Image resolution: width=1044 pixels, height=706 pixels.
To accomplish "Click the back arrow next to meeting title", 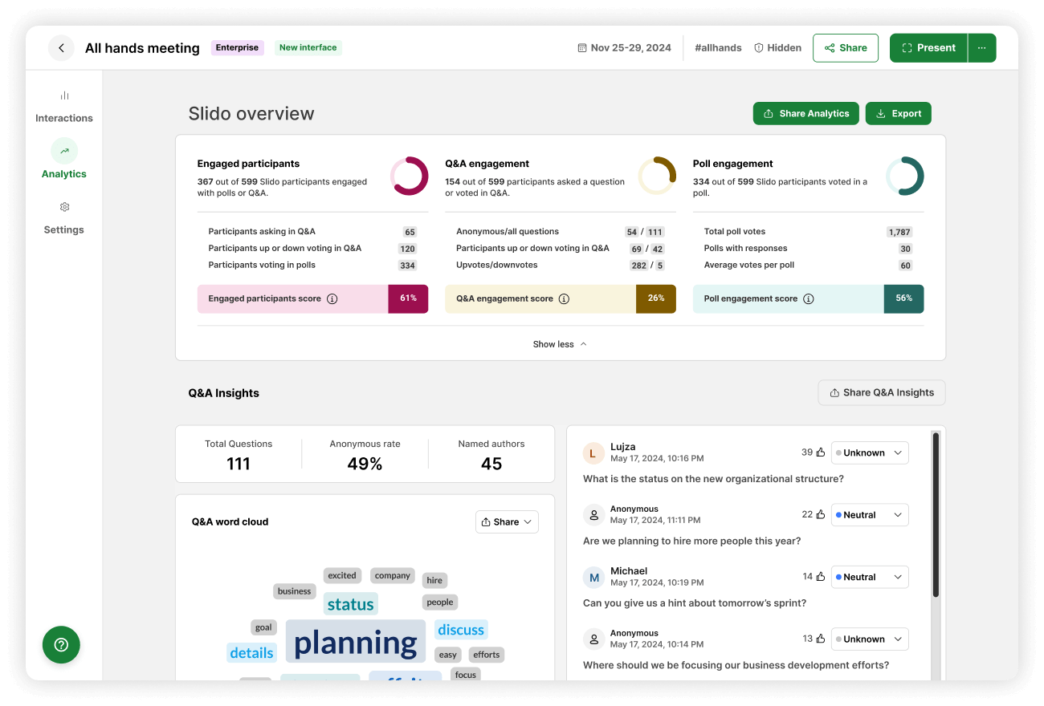I will click(x=61, y=47).
